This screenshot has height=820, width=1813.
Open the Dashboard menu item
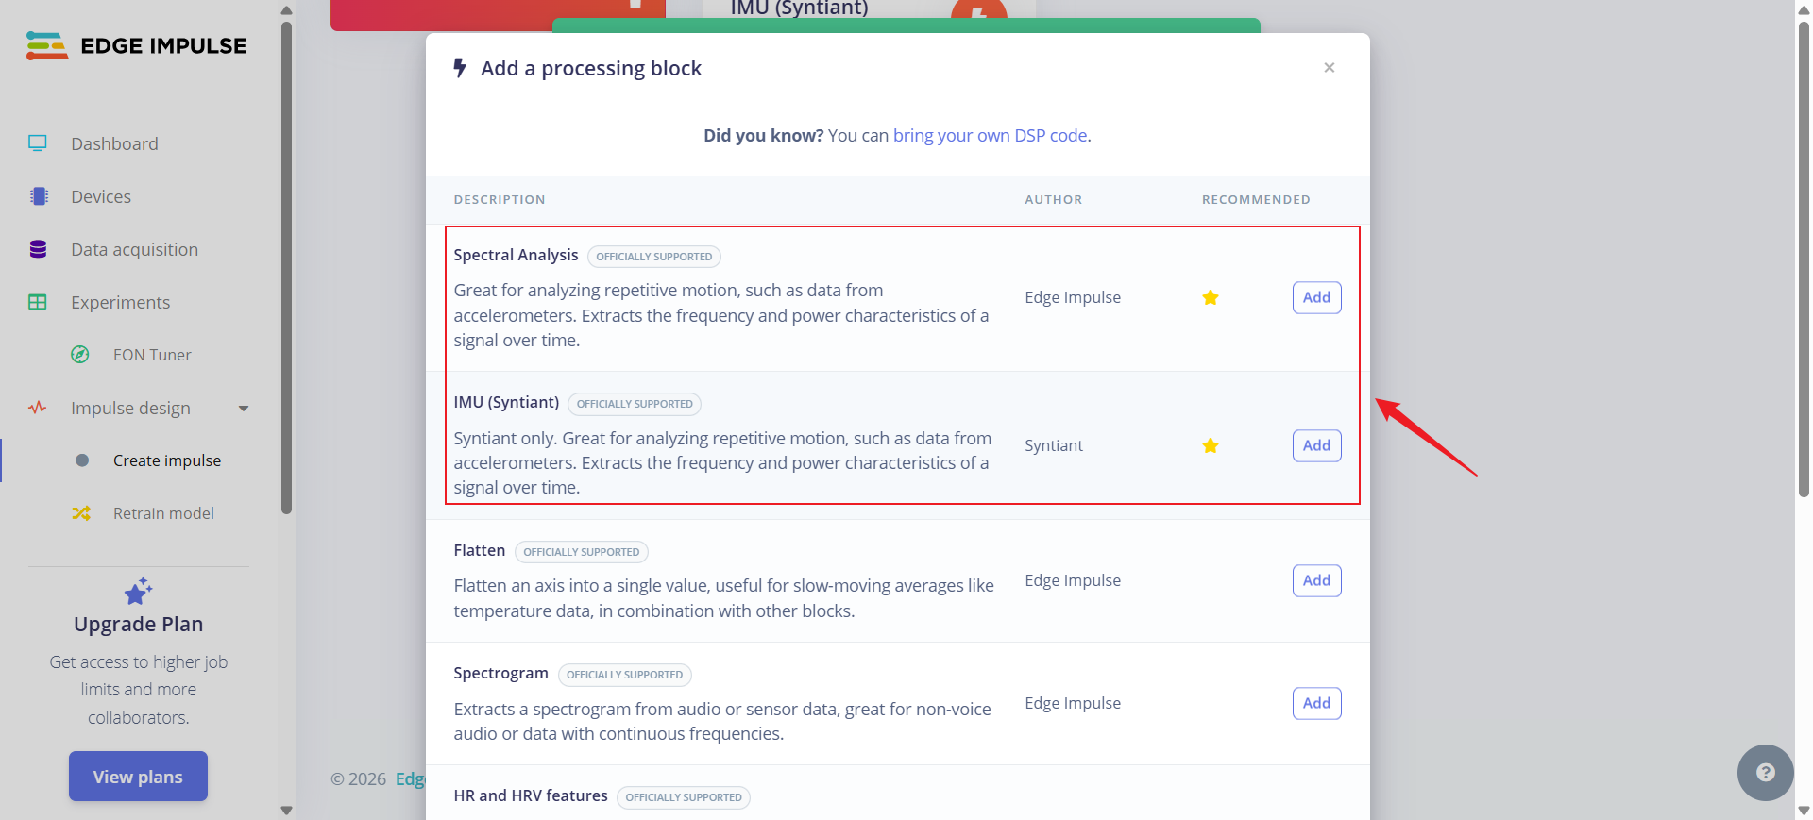(x=114, y=143)
